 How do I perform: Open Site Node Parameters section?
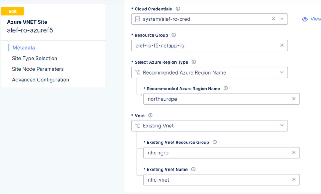(x=38, y=69)
